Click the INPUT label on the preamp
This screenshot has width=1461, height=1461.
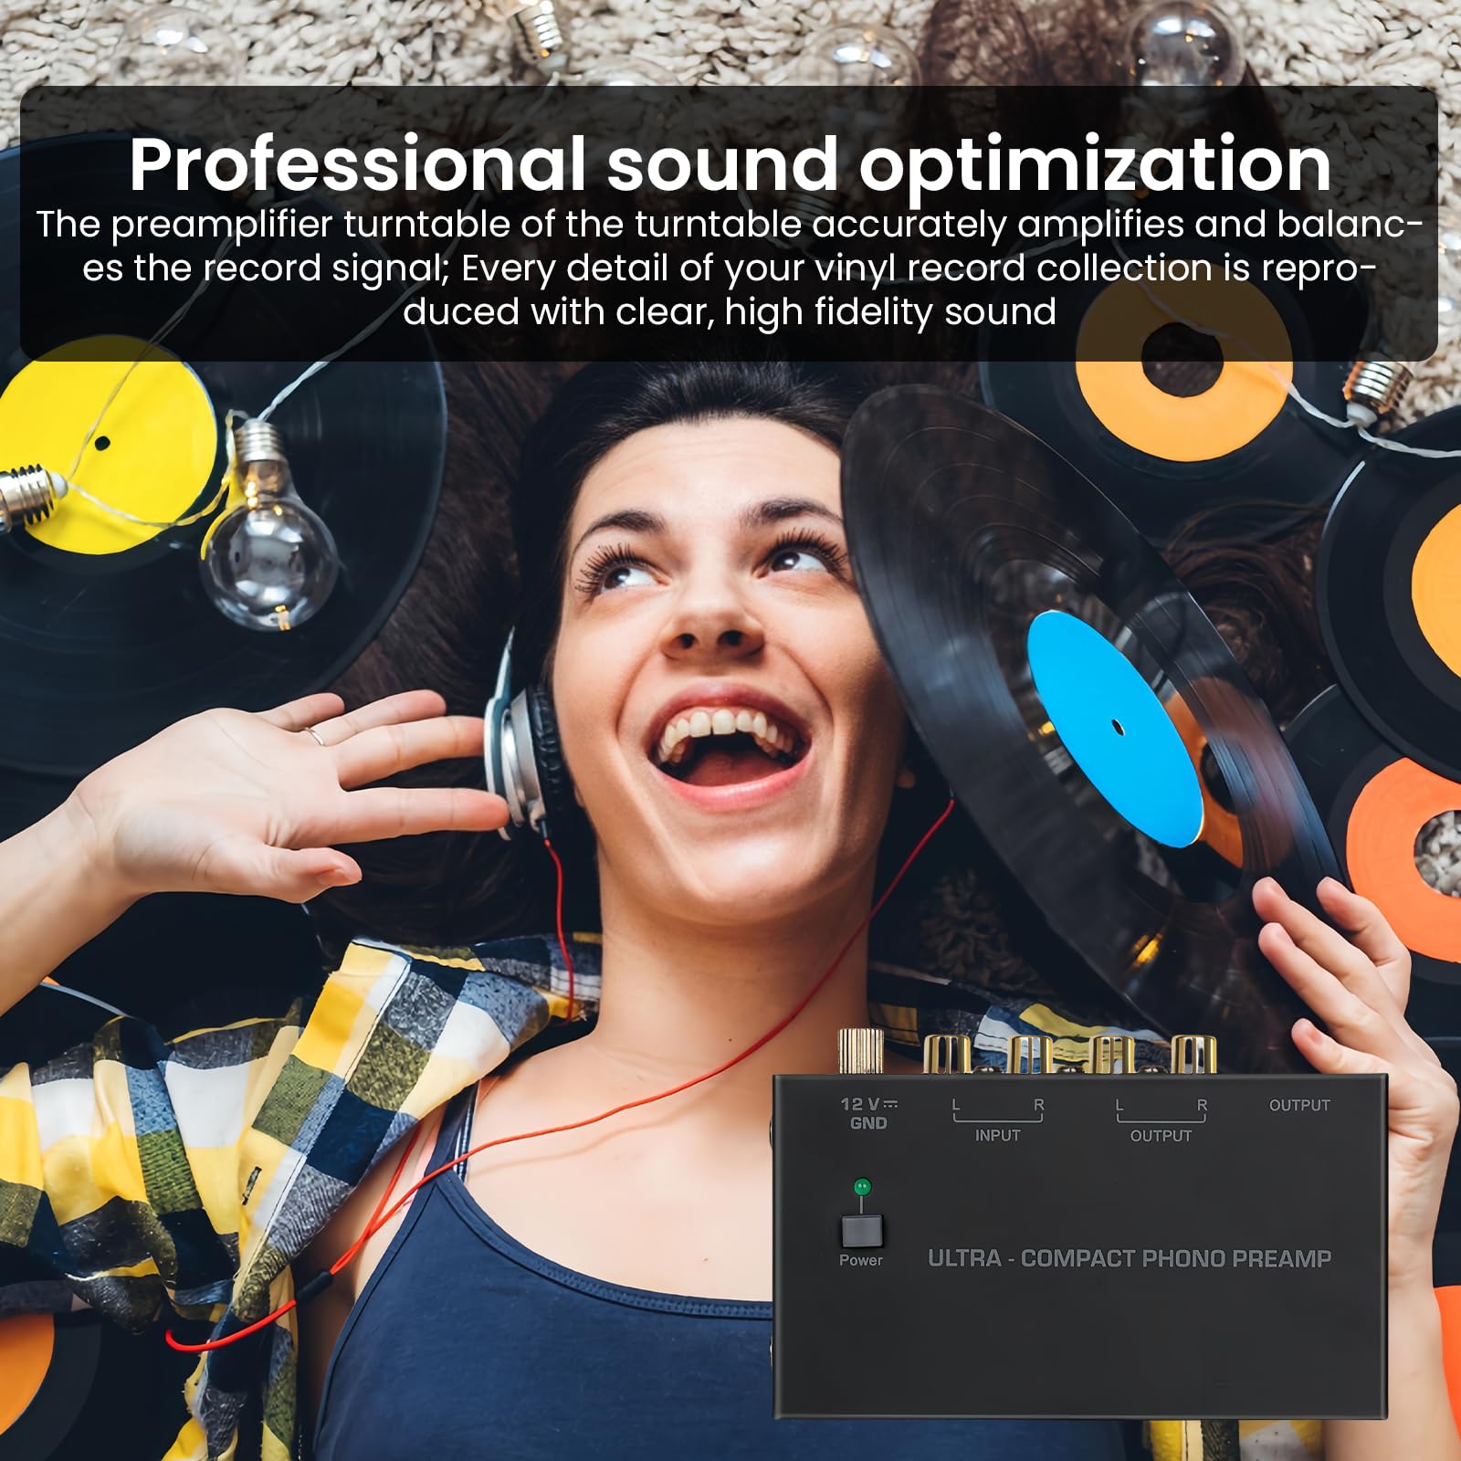click(x=997, y=1135)
